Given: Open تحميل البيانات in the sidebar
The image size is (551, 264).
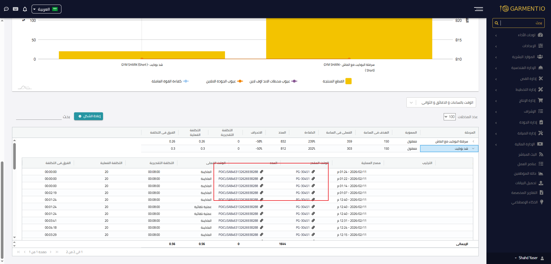Looking at the screenshot, I should click(529, 183).
